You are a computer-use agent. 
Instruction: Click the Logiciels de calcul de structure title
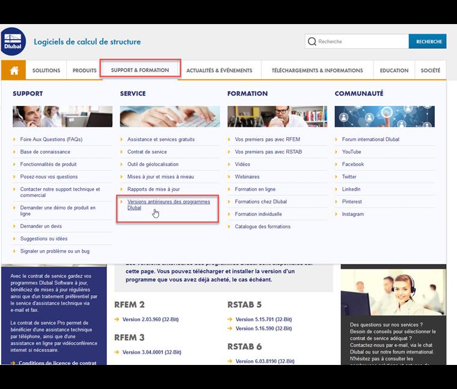(x=87, y=41)
